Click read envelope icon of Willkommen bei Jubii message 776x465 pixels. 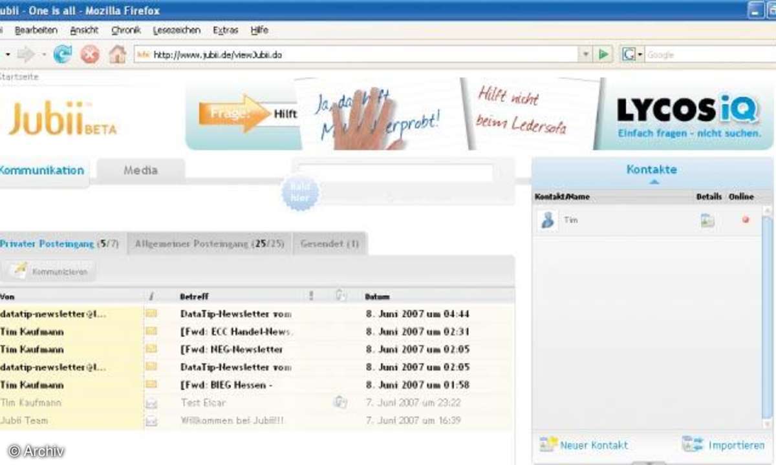(x=151, y=421)
